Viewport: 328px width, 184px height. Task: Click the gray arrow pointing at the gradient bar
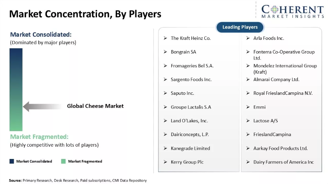(42, 106)
